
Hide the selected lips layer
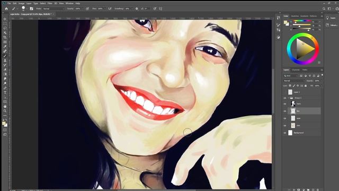click(285, 111)
